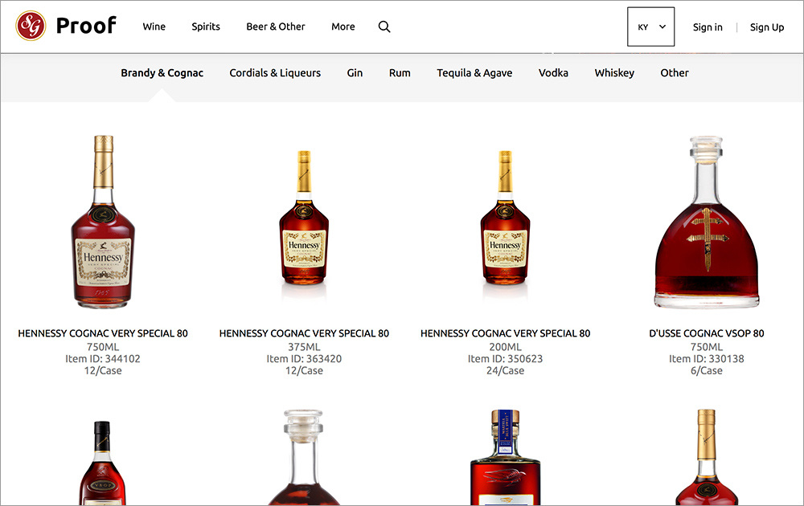Open the Other spirits category
The width and height of the screenshot is (804, 506).
pyautogui.click(x=675, y=73)
